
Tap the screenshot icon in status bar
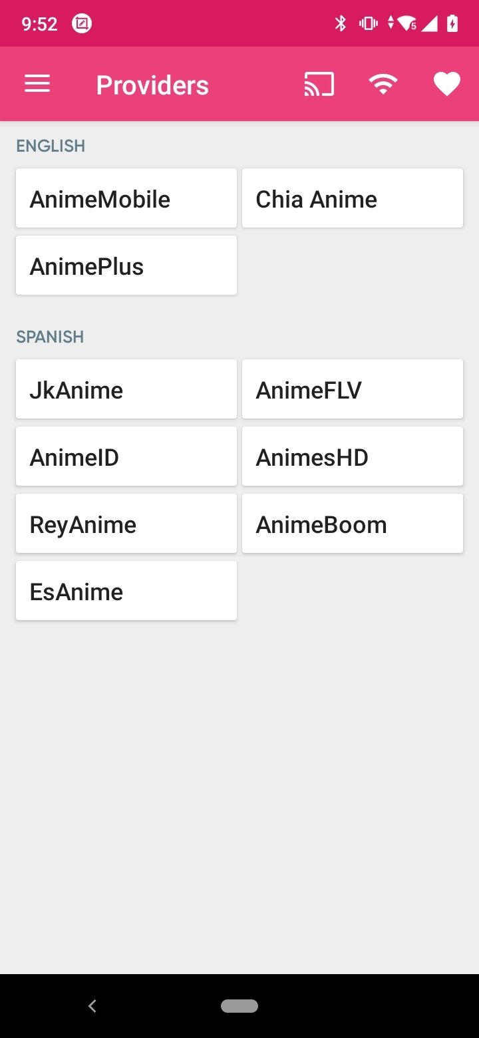click(82, 25)
